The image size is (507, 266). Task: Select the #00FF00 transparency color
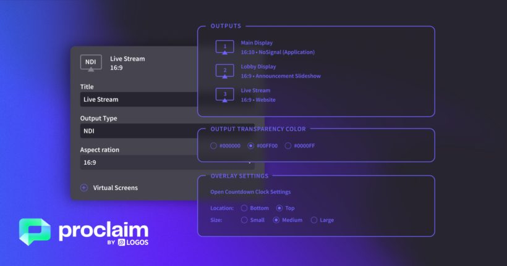coord(250,146)
